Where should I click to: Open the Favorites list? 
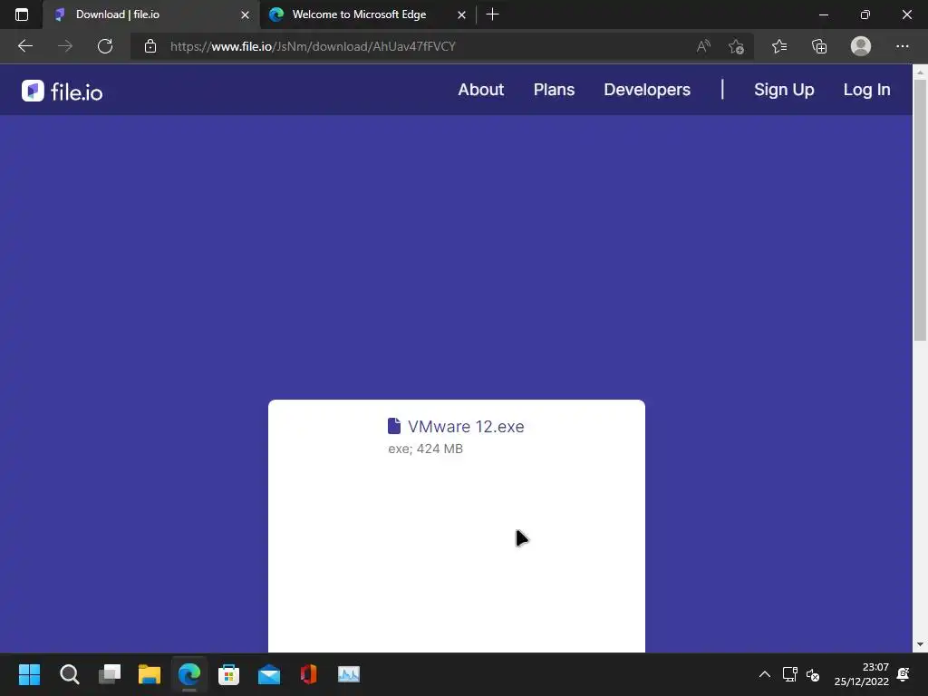(x=779, y=46)
